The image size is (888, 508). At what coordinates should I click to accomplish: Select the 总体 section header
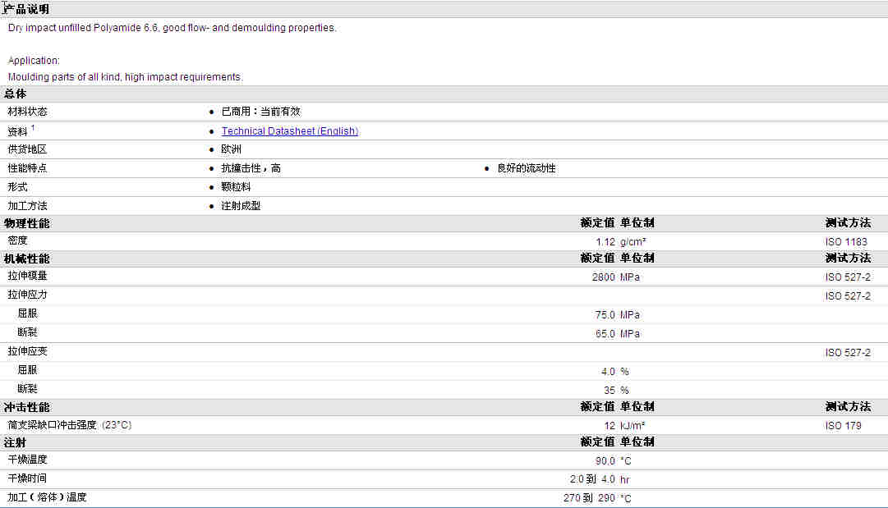16,94
